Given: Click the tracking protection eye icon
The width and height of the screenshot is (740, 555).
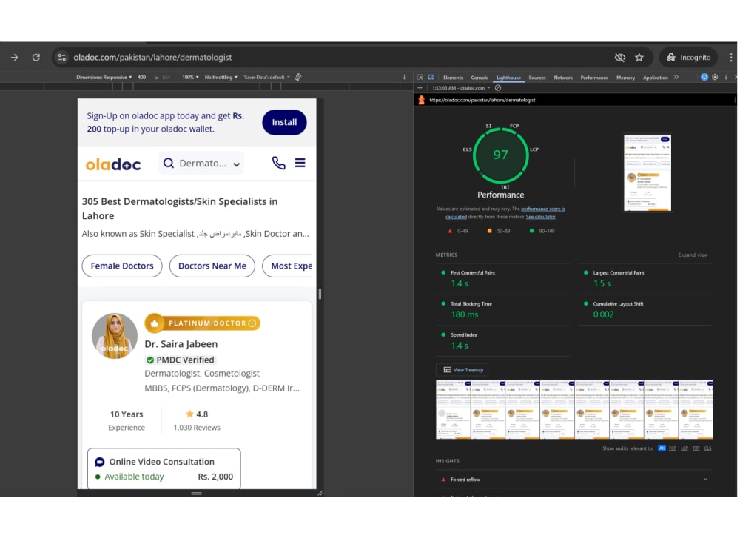Looking at the screenshot, I should (619, 58).
